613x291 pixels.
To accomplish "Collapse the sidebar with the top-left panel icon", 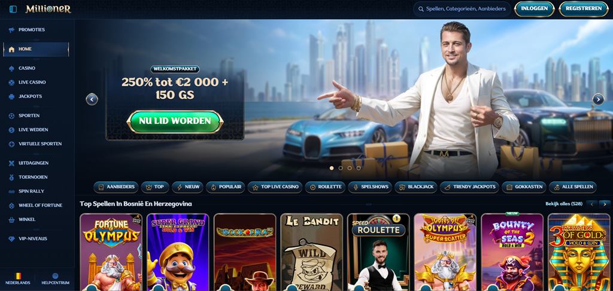I will [x=13, y=9].
